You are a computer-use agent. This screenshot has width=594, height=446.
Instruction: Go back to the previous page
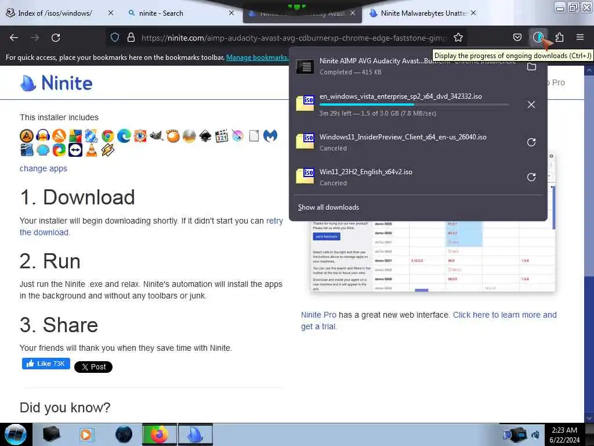tap(14, 38)
